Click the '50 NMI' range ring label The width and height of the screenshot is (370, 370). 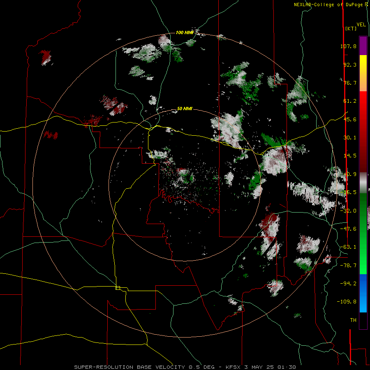pos(185,109)
